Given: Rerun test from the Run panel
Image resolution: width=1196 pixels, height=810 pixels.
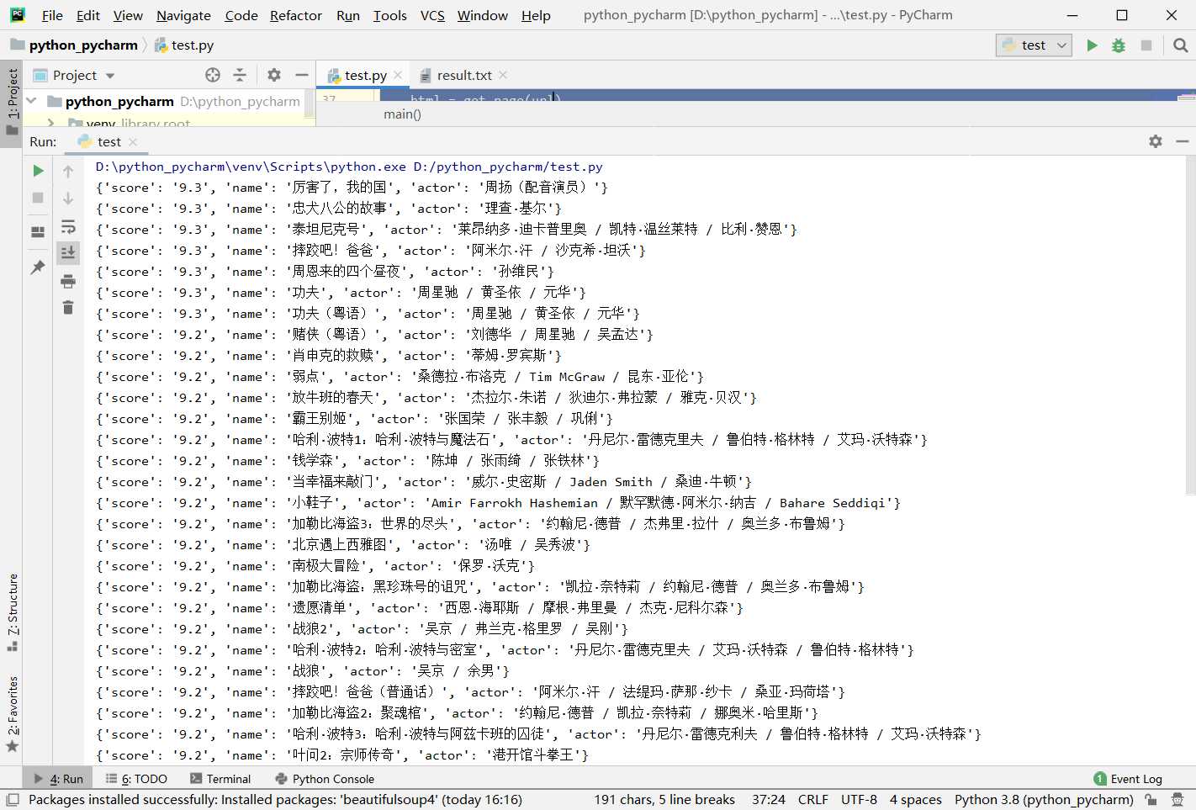Looking at the screenshot, I should (38, 171).
